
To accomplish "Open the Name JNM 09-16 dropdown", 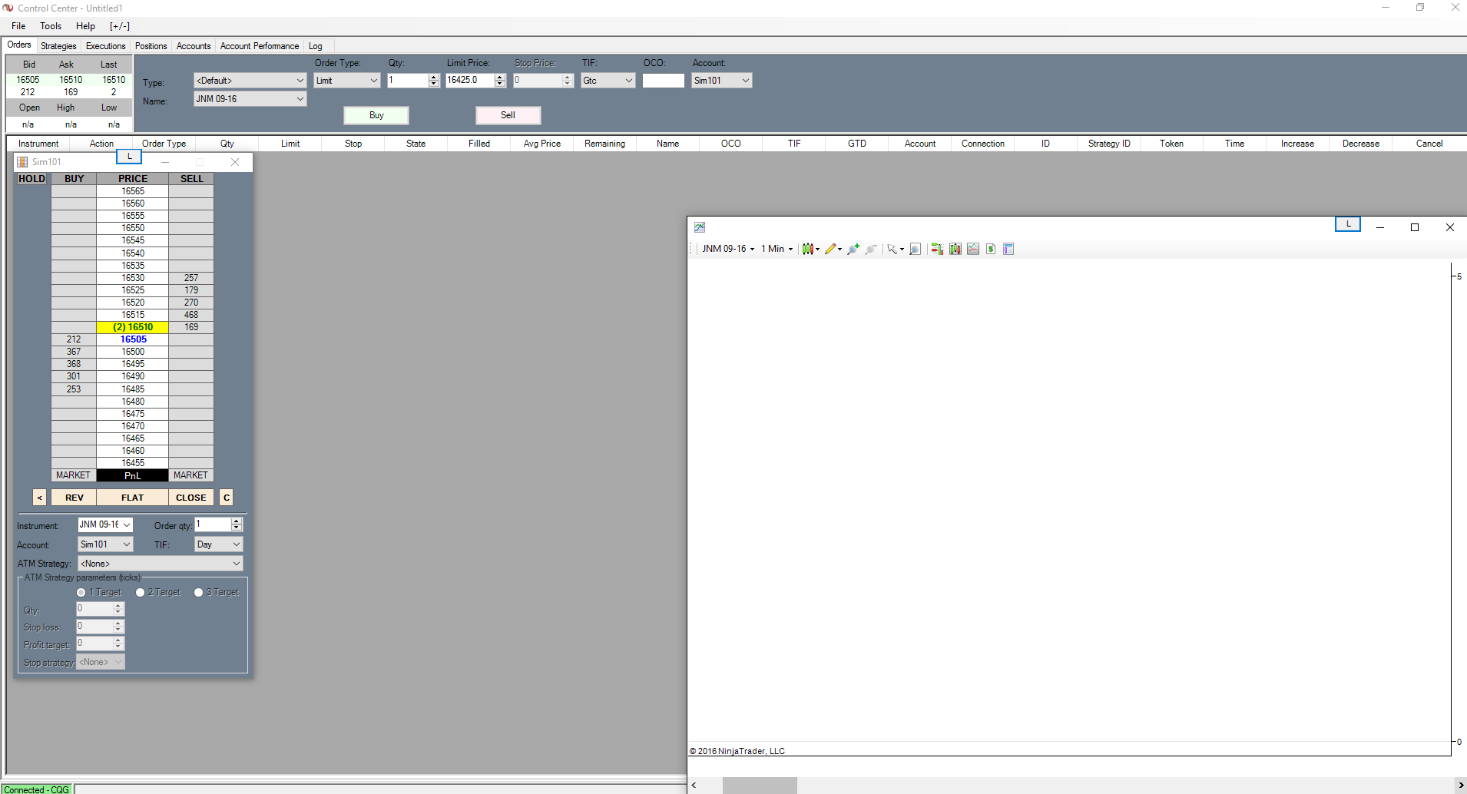I will 250,99.
